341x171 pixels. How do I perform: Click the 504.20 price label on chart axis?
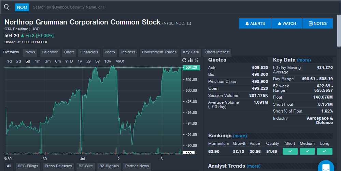coord(191,67)
